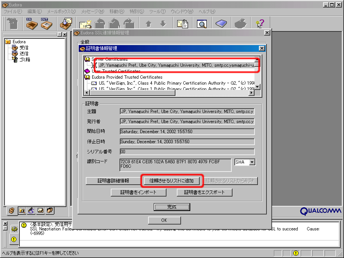Select the signatures tab icon
The image size is (344, 258).
pos(31,211)
